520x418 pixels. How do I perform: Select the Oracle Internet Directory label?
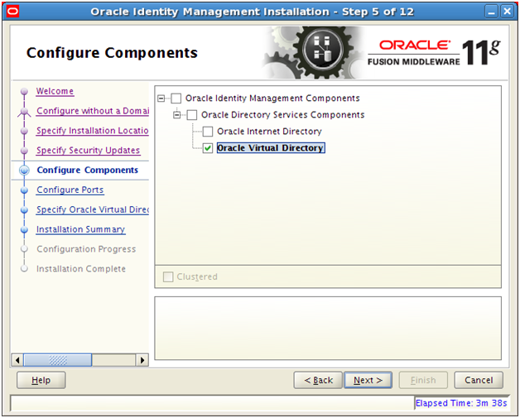(x=269, y=132)
